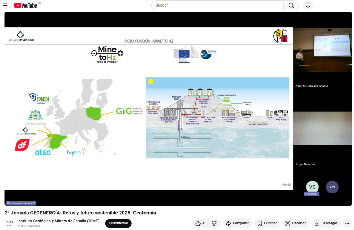Viewport: 354px width, 230px height.
Task: Expand more actions three-dot menu
Action: (x=347, y=223)
